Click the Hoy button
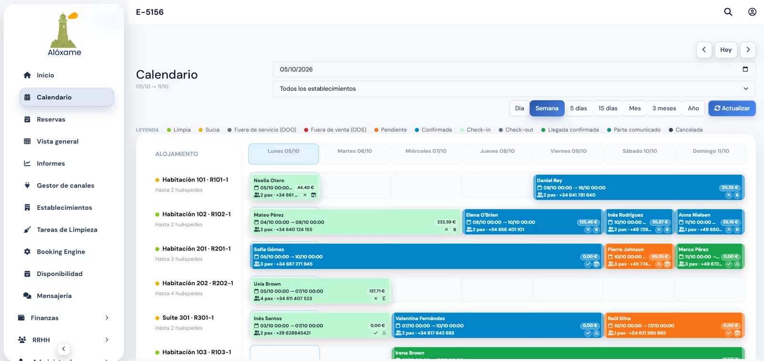Image resolution: width=764 pixels, height=361 pixels. 726,50
